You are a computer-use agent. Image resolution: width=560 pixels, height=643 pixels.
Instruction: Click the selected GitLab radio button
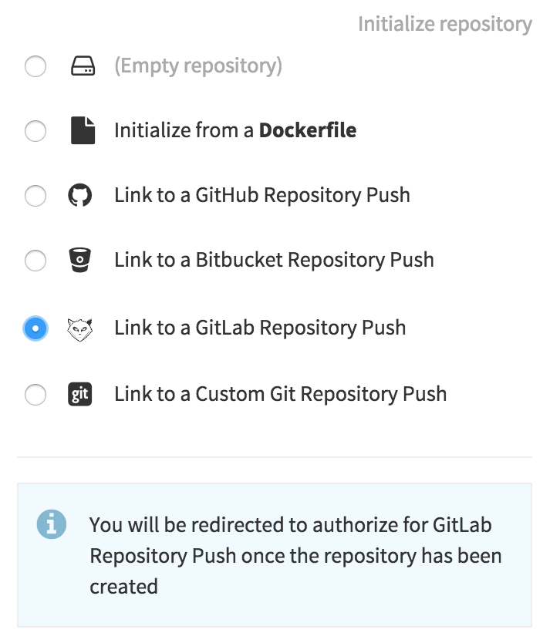[35, 328]
